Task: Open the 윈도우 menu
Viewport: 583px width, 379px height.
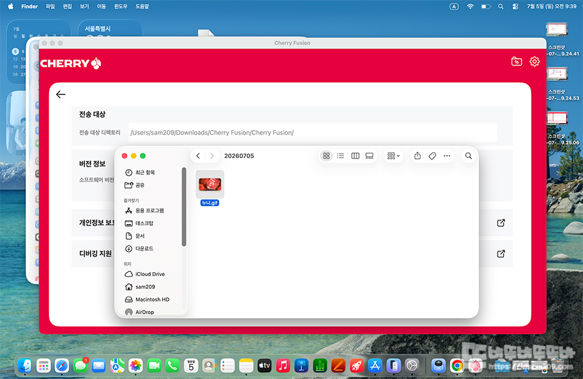Action: 120,6
